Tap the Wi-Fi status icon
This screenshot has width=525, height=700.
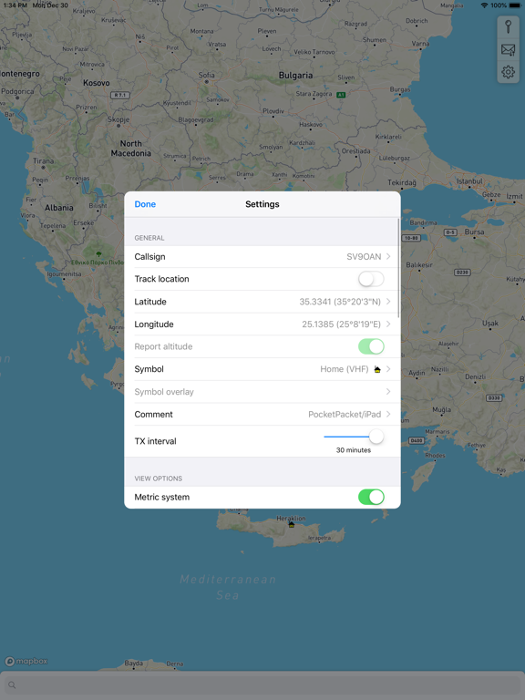[x=484, y=5]
